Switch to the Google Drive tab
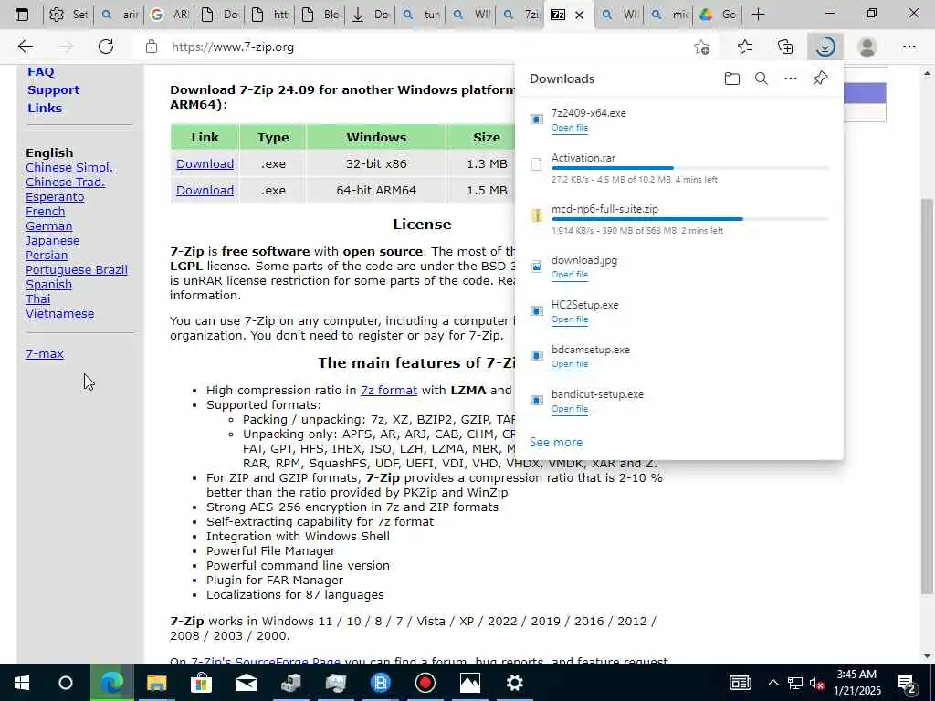This screenshot has width=935, height=701. [x=718, y=15]
